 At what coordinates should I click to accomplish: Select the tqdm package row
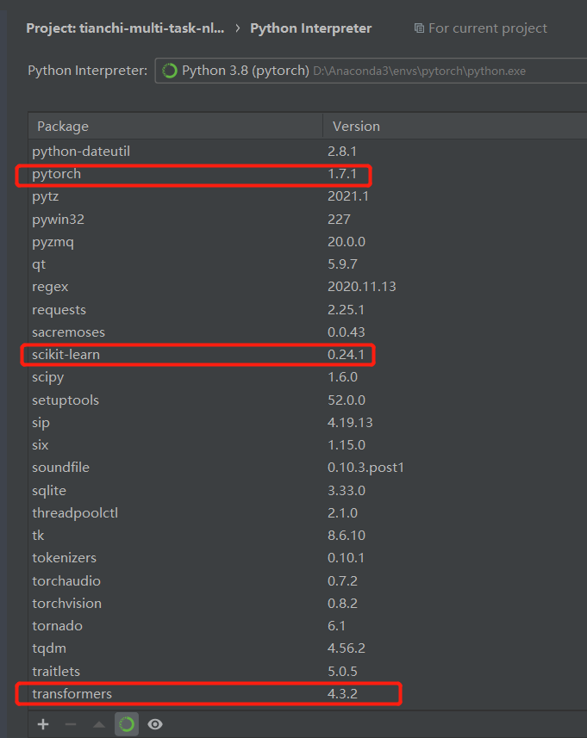pyautogui.click(x=308, y=648)
